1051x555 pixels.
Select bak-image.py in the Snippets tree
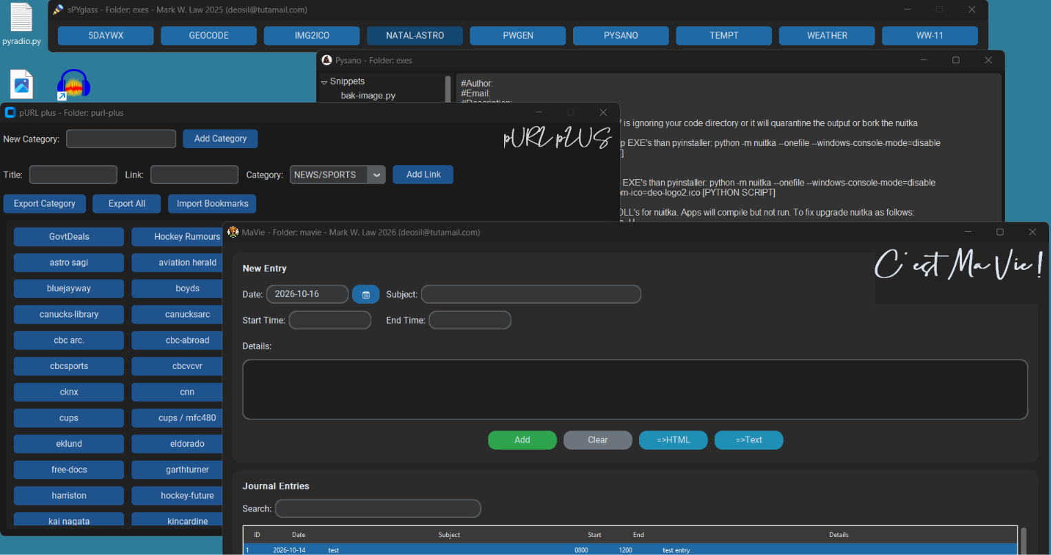[368, 96]
